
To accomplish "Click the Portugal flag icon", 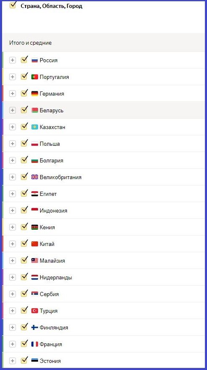I will coord(34,77).
